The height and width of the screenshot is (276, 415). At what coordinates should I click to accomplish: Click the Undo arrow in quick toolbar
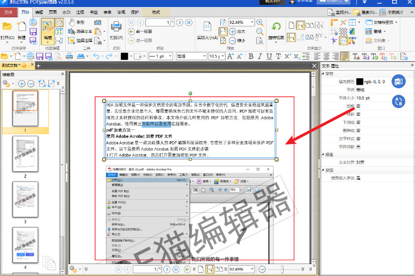point(96,56)
